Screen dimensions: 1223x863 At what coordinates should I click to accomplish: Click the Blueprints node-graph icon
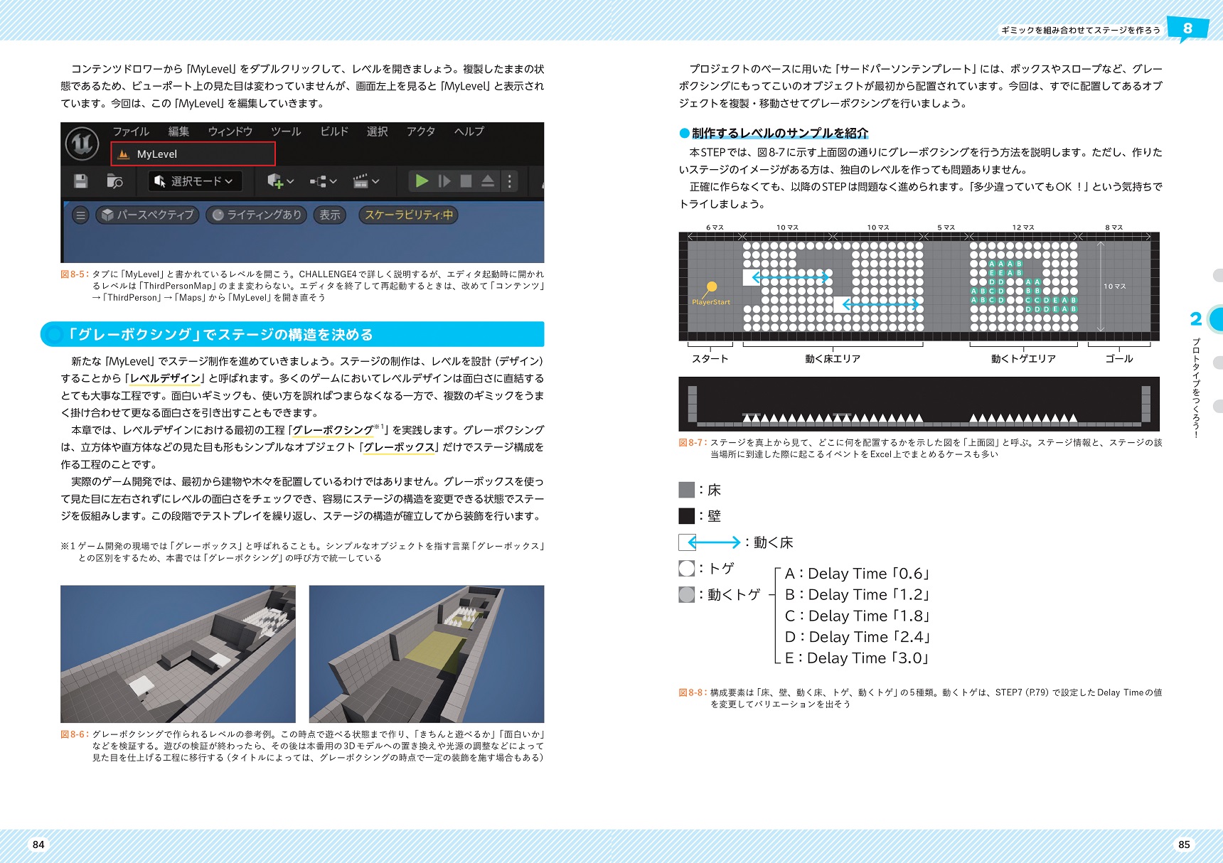click(x=323, y=181)
